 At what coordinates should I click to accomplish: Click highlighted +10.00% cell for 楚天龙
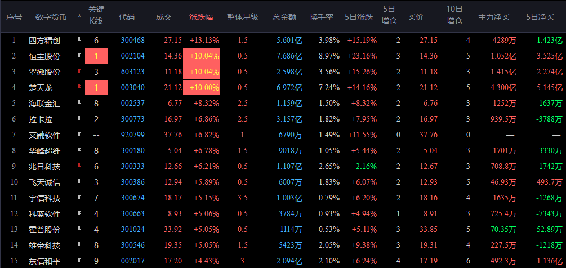click(x=202, y=87)
